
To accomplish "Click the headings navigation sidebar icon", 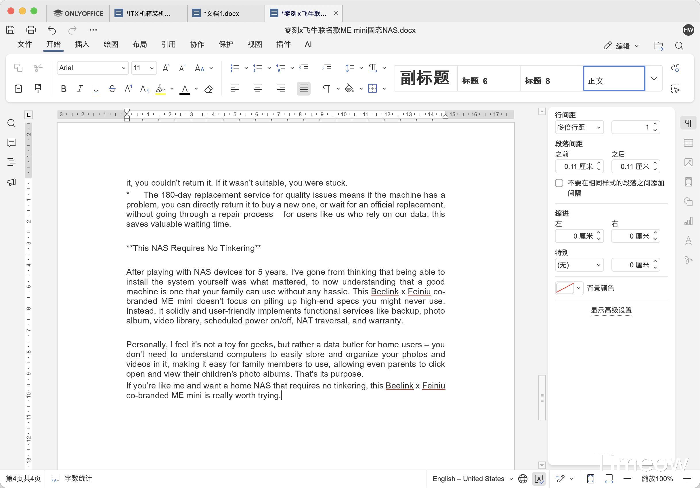I will (11, 162).
